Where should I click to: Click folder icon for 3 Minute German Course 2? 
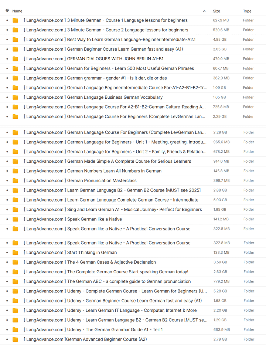point(16,30)
